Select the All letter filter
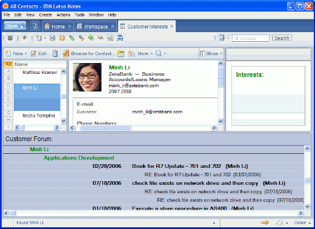The image size is (315, 229). [8, 64]
